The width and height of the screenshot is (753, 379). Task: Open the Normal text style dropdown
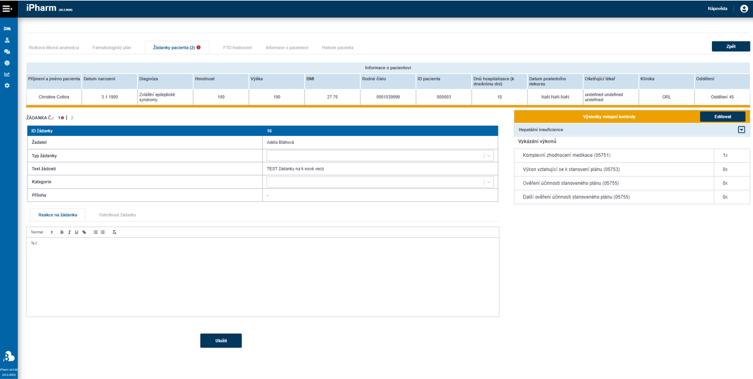point(42,232)
